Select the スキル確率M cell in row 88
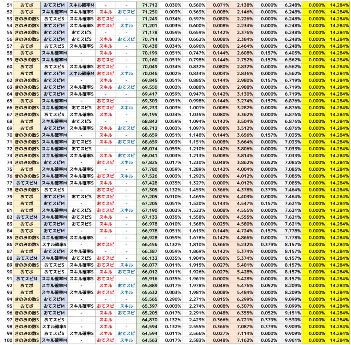 (x=54, y=258)
